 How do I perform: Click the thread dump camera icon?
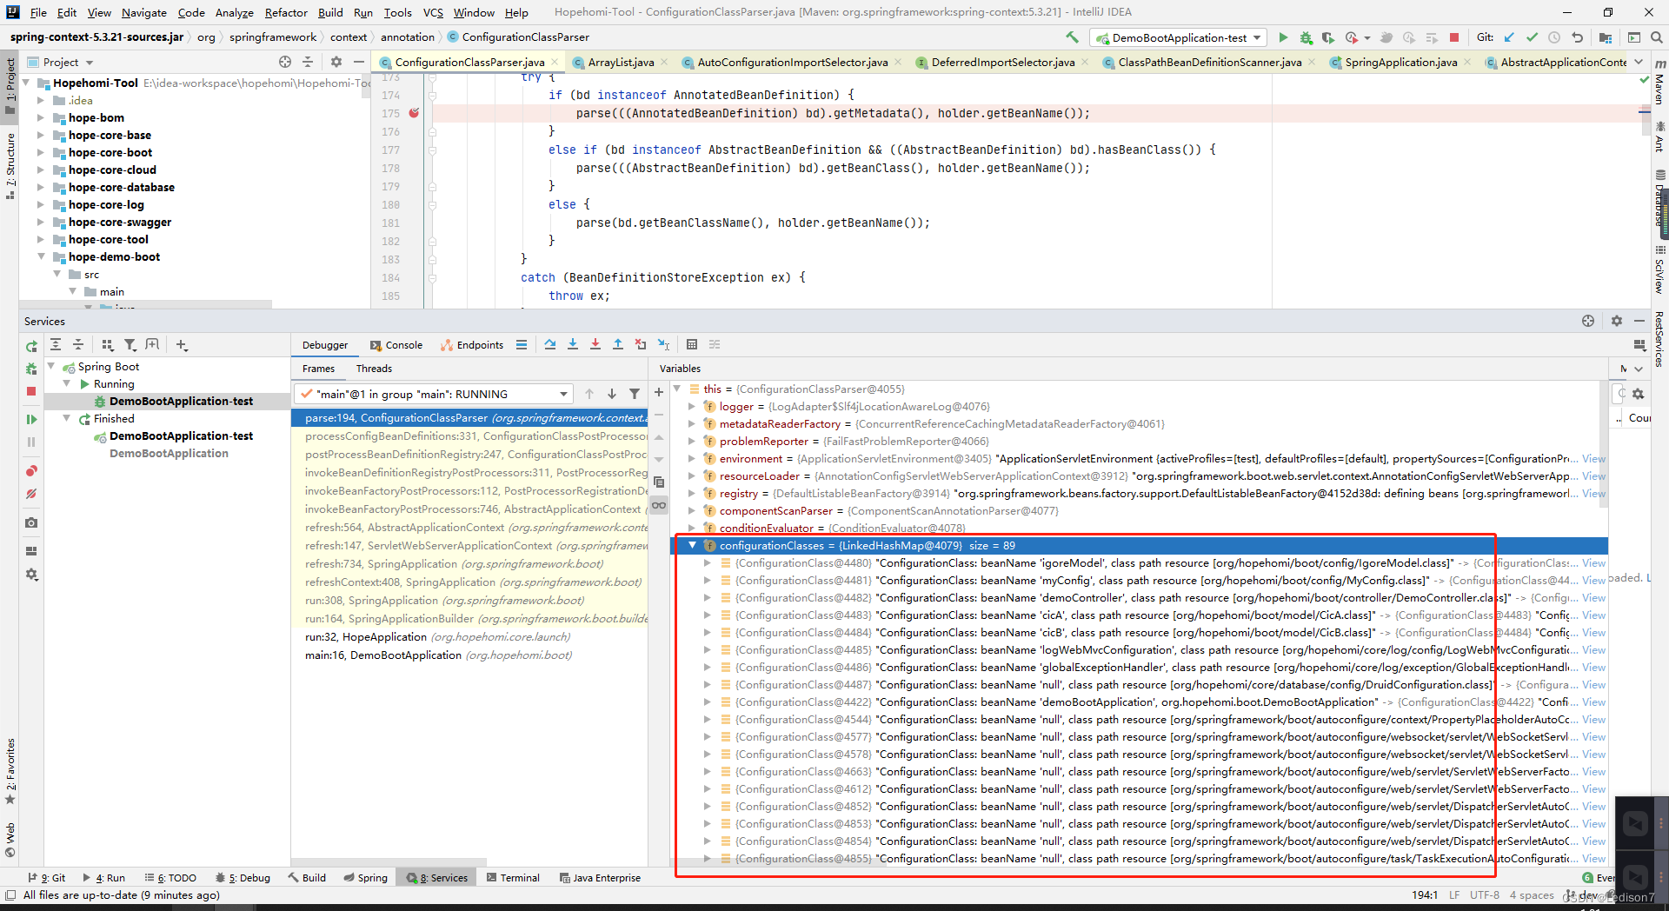[31, 522]
